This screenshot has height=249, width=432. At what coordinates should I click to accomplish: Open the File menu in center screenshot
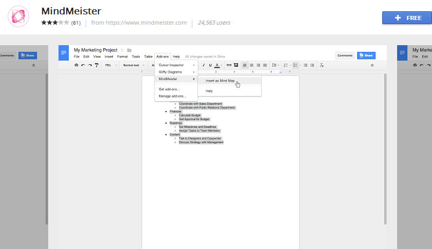[x=76, y=56]
